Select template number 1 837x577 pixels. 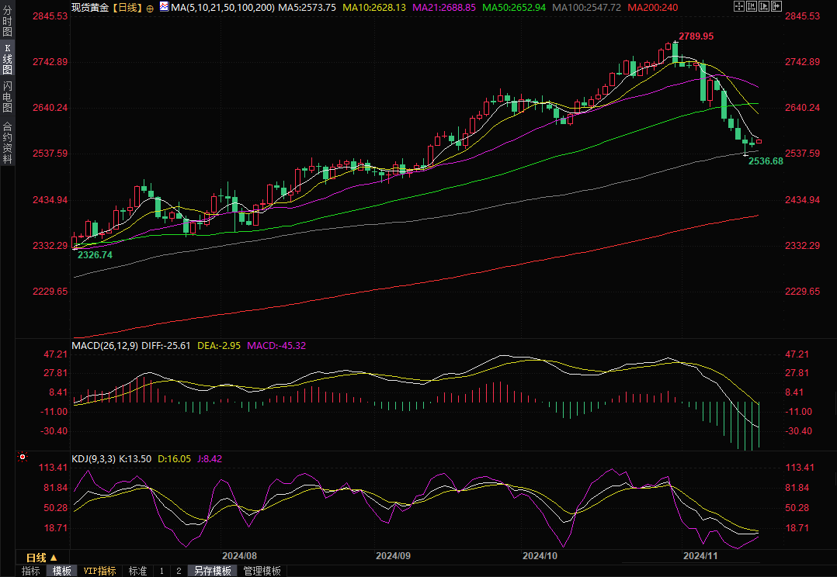(x=161, y=571)
